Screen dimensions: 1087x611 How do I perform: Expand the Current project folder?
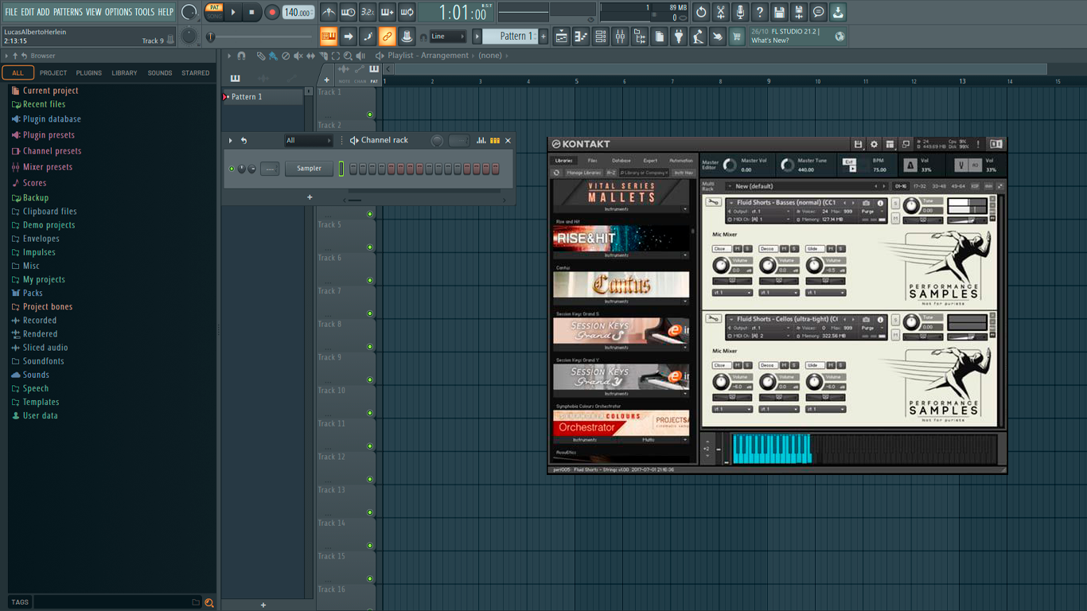pyautogui.click(x=50, y=91)
